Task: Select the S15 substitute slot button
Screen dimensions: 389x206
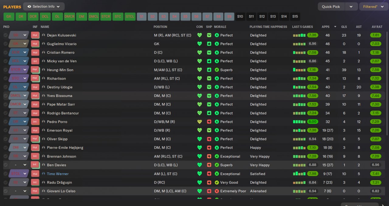Action: point(295,16)
